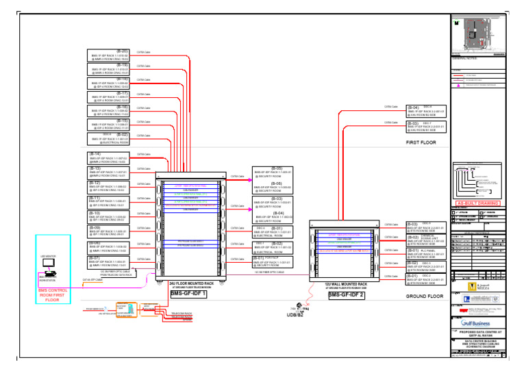
Task: Select the (B-17) rack box
Action: click(108, 97)
